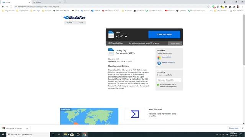This screenshot has height=137, width=245.
Task: Open a new browser tab
Action: (65, 2)
